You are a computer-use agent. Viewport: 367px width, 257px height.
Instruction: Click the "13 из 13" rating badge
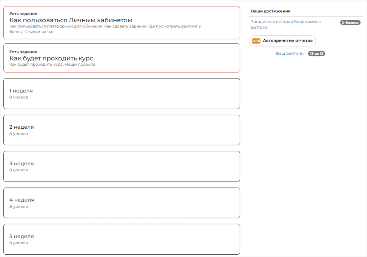click(x=316, y=54)
